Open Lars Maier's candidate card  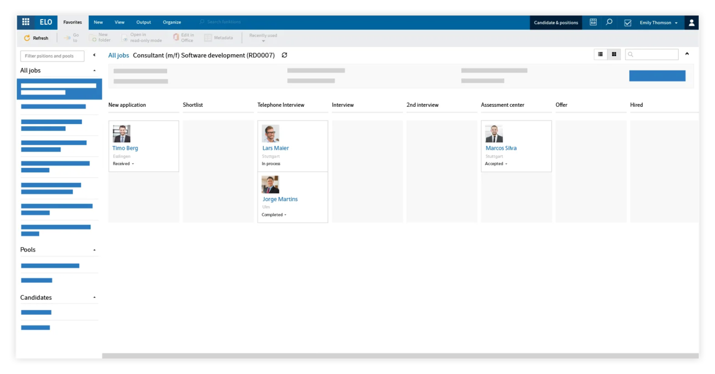275,148
